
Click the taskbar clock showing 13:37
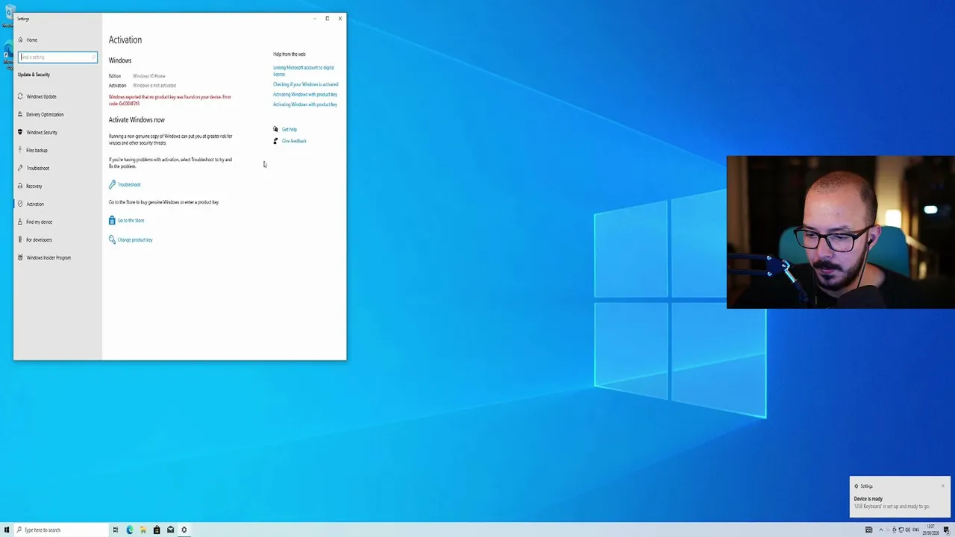(x=930, y=530)
